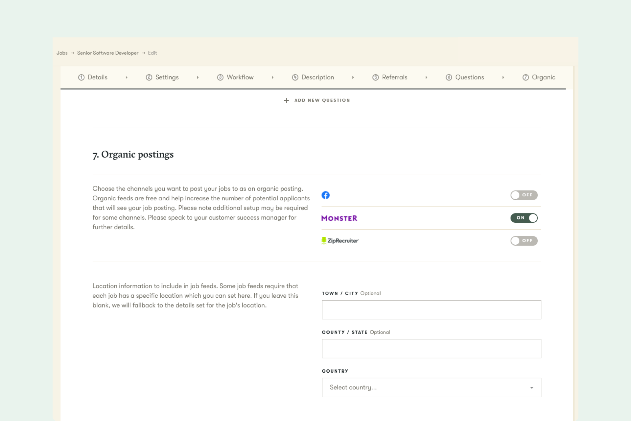This screenshot has height=421, width=631.
Task: Click the Facebook channel icon
Action: click(x=326, y=195)
